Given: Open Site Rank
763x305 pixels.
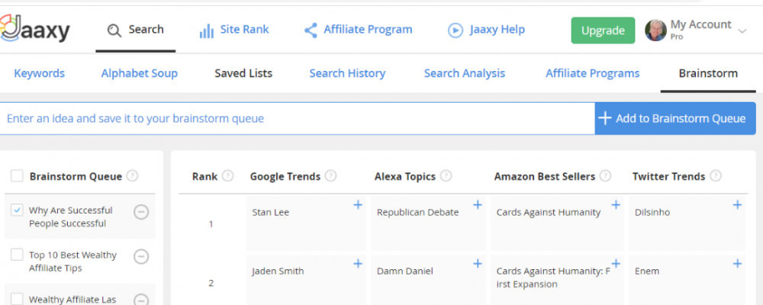Looking at the screenshot, I should pyautogui.click(x=234, y=30).
